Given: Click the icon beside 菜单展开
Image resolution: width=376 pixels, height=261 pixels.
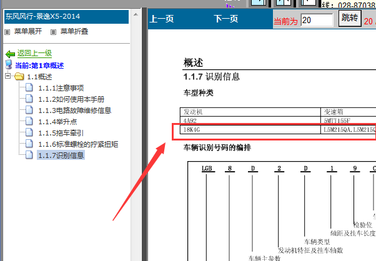Looking at the screenshot, I should [7, 32].
